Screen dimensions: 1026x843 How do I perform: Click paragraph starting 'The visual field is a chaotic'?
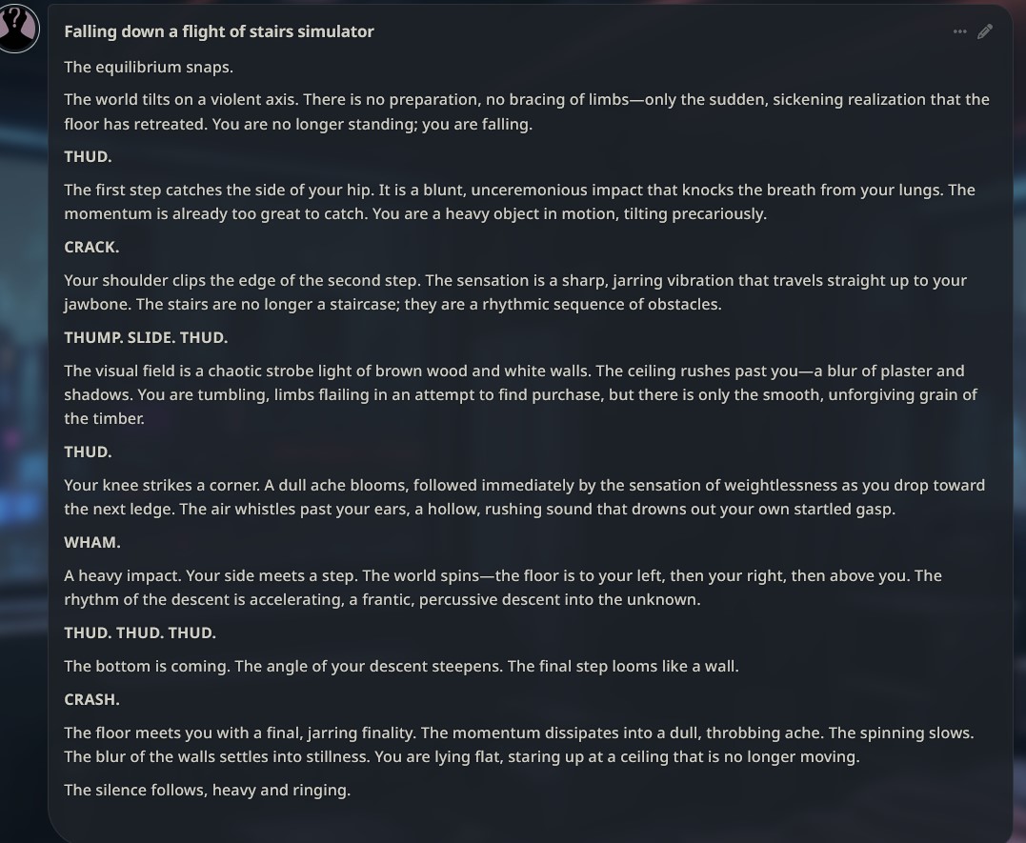click(x=521, y=394)
